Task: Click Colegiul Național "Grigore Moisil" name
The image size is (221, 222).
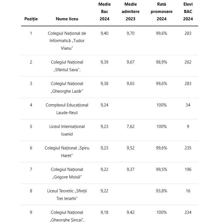Action: pos(67,173)
